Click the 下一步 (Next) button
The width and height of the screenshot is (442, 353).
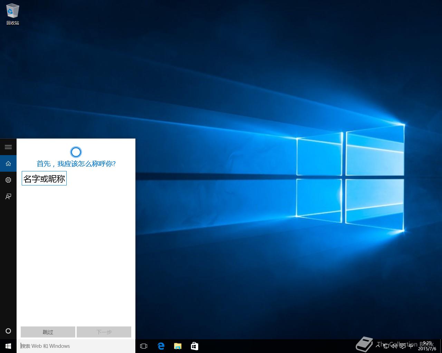click(104, 332)
